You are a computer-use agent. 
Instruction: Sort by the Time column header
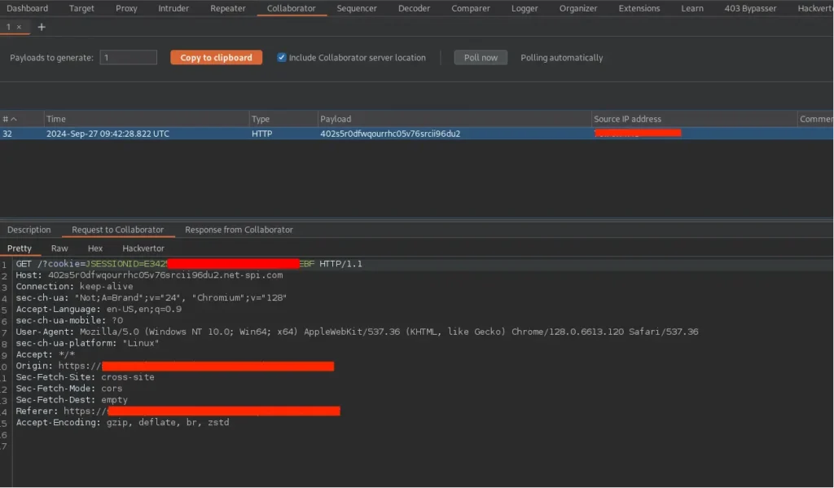tap(146, 119)
